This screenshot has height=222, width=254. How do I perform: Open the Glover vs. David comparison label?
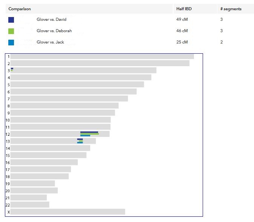[x=51, y=20]
